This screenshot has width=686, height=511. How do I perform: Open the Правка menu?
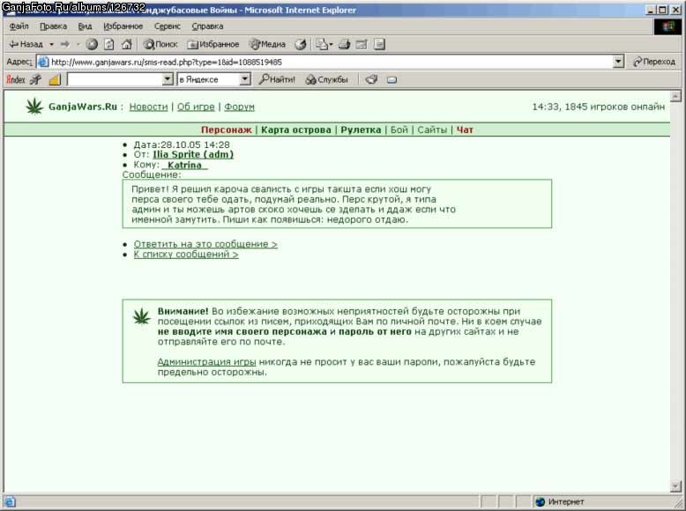[54, 26]
